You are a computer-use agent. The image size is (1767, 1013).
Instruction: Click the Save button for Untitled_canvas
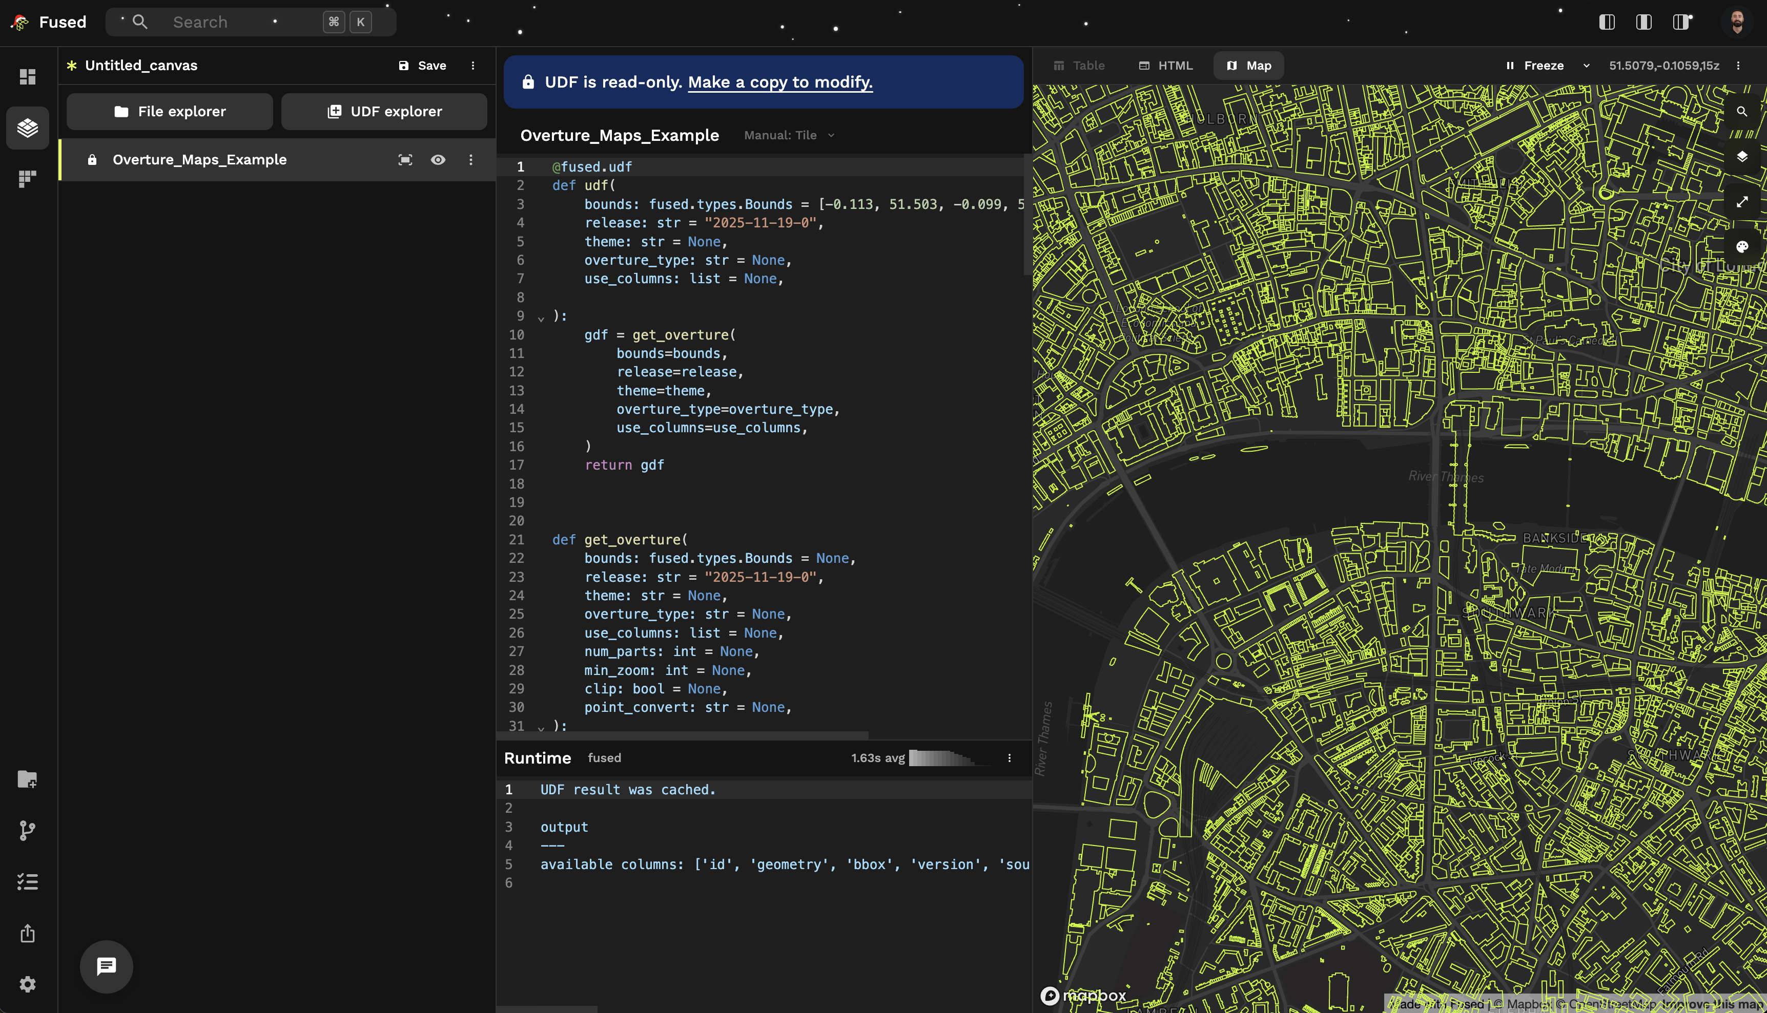pos(423,65)
